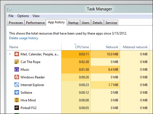Click the Task Manager title bar icon

[9, 9]
